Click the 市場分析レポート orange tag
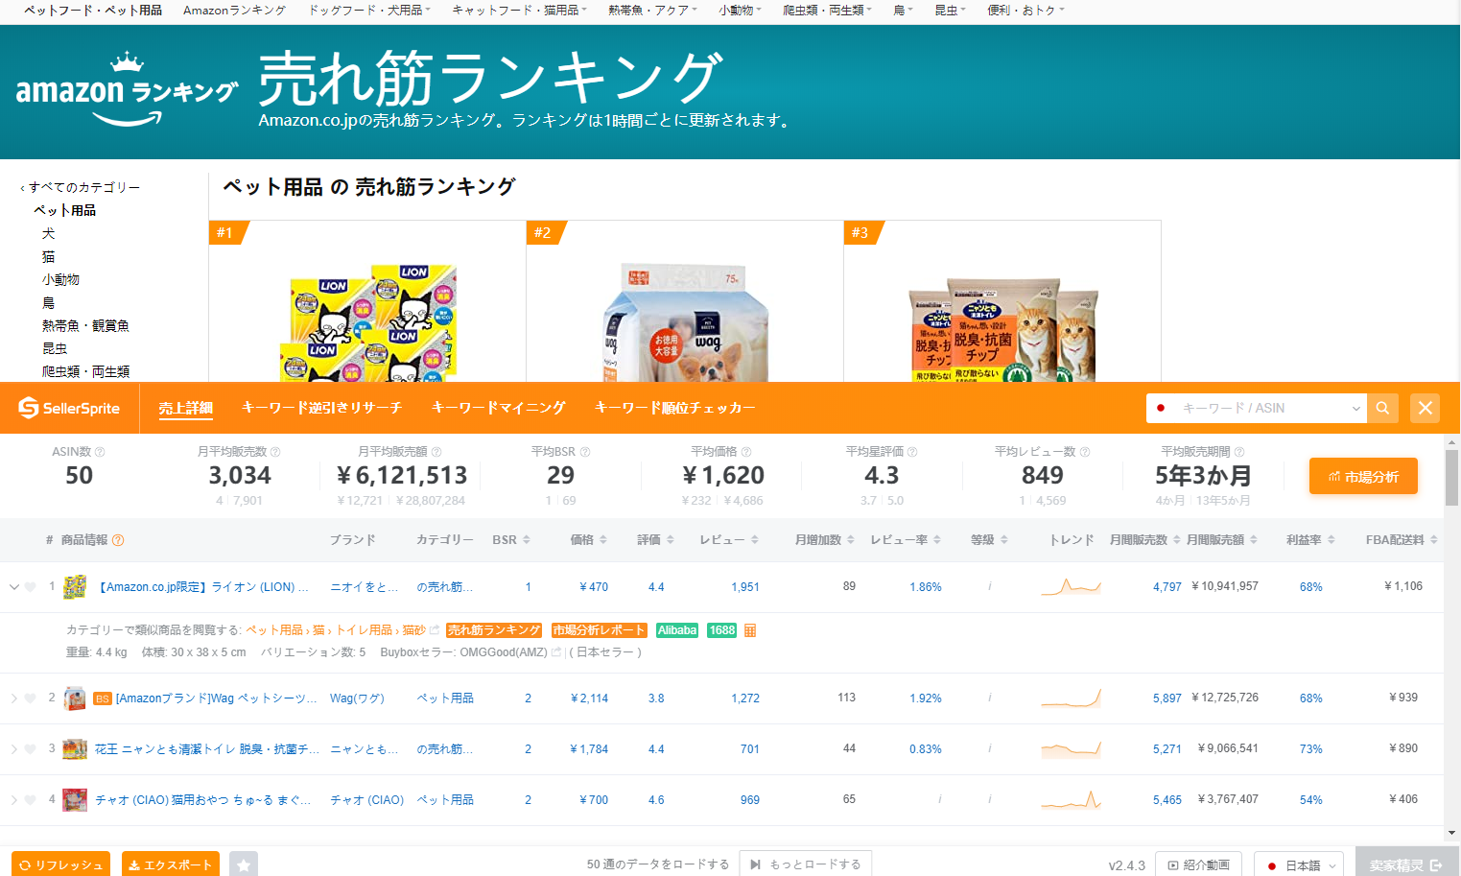The height and width of the screenshot is (876, 1461). coord(599,630)
